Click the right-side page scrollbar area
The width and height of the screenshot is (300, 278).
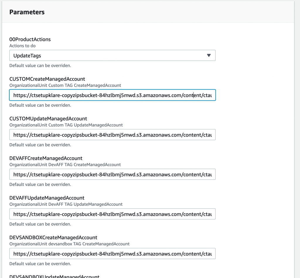pyautogui.click(x=297, y=139)
